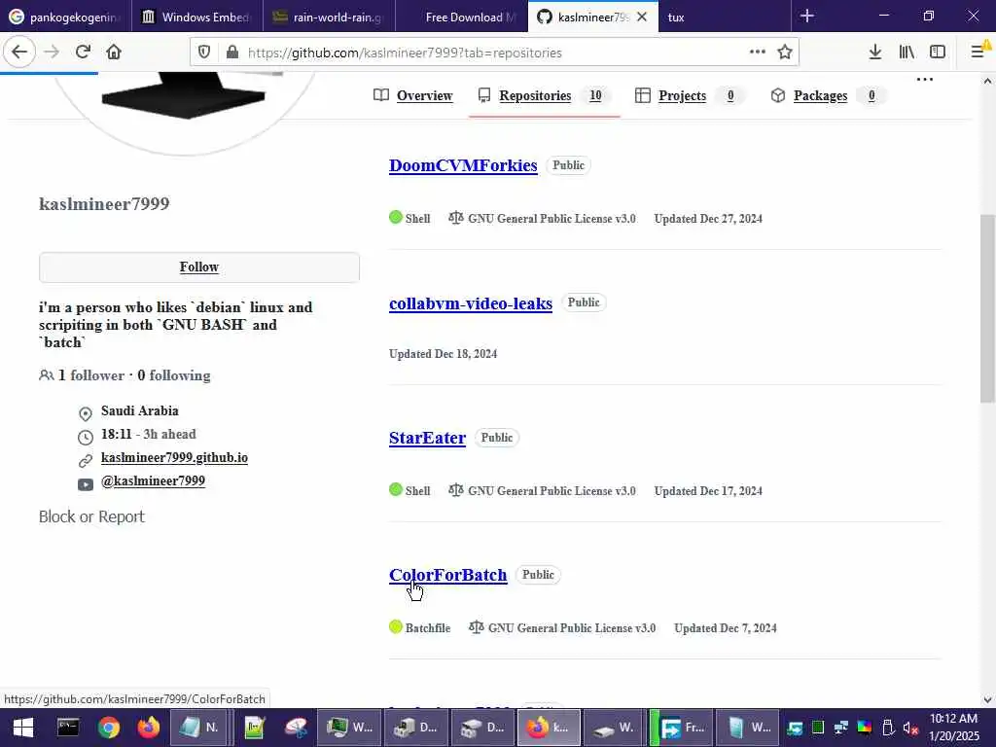Viewport: 996px width, 747px height.
Task: Open the pinned Firefox taskbar icon
Action: 149,728
